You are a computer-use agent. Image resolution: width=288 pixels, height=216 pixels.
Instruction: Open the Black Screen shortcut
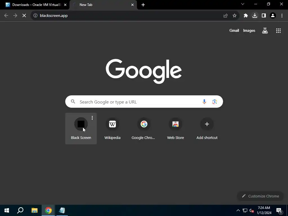pos(81,129)
